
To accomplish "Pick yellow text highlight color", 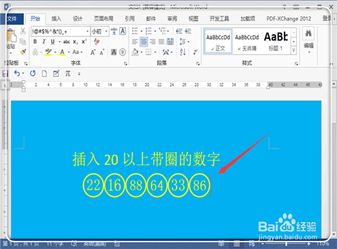I will (x=49, y=52).
